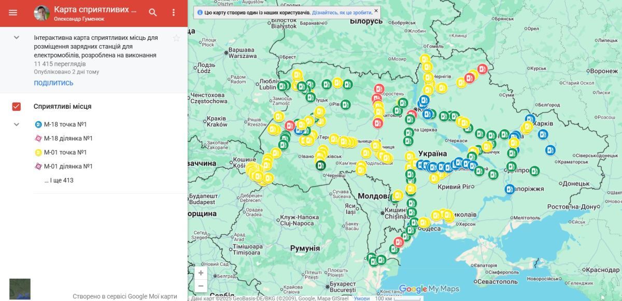
Task: Expand the remaining '... І ще 413' items
Action: [59, 180]
